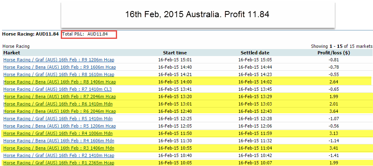
Task: Open the Graf R5 1410m Mdn link
Action: tap(58, 119)
